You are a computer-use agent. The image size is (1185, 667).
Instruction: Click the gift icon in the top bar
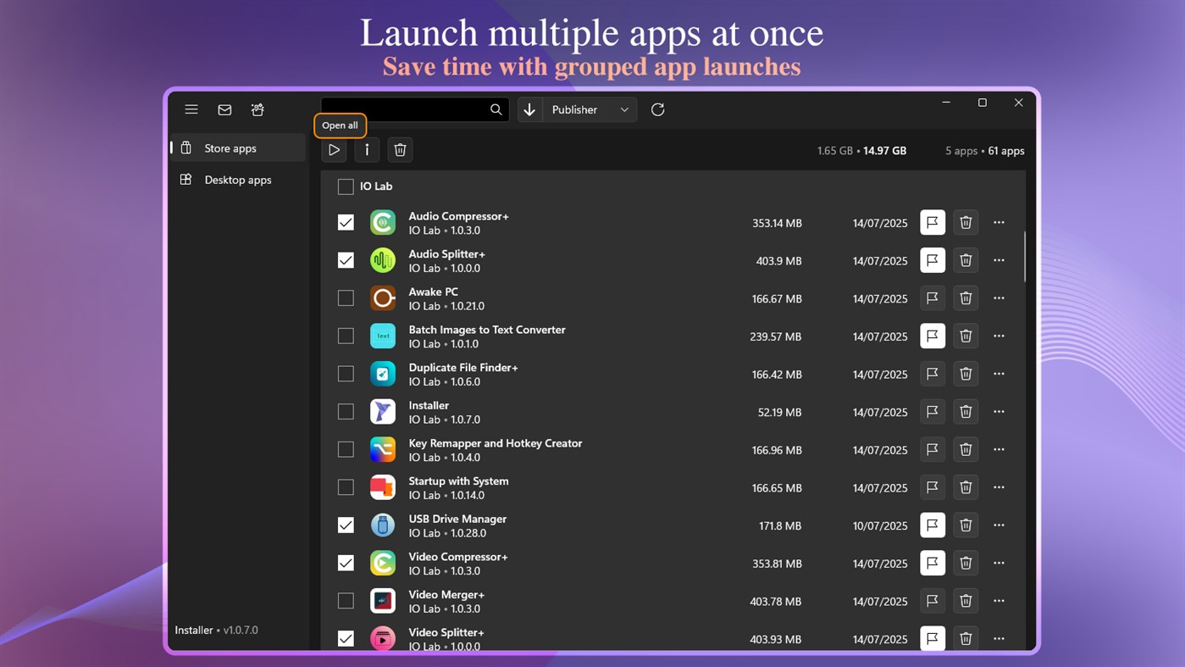click(x=257, y=108)
